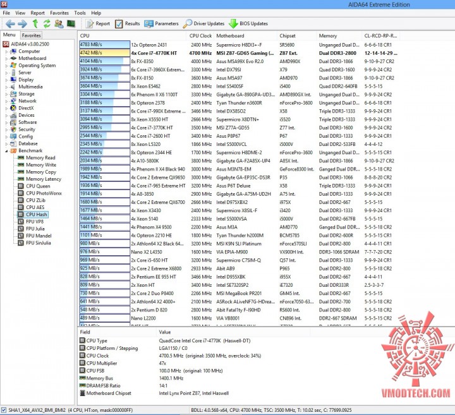The width and height of the screenshot is (455, 415).
Task: Expand the Devices tree node arrow
Action: [x=6, y=116]
